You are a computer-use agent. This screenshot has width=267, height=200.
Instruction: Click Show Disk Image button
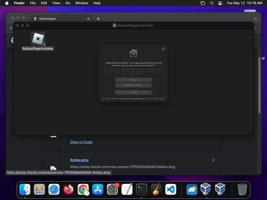[133, 85]
